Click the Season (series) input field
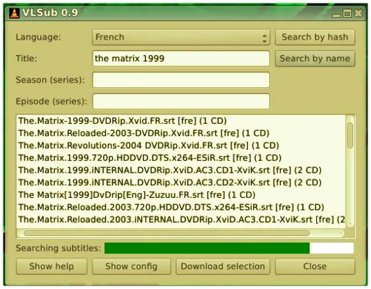Screen dimensions: 371x289 click(x=181, y=80)
